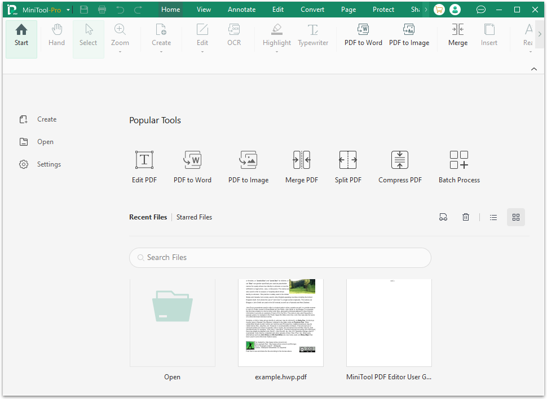Open the user account avatar
This screenshot has width=547, height=399.
tap(455, 10)
